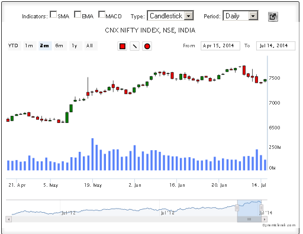Grab the navigator left range handle
The width and height of the screenshot is (303, 234).
[237, 208]
